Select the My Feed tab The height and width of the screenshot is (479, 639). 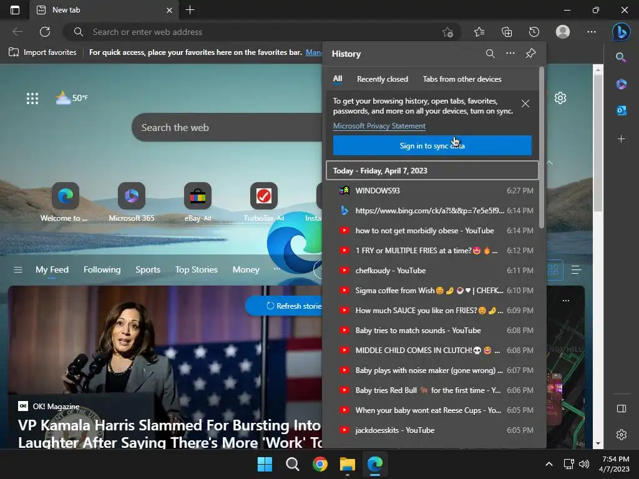[x=52, y=269]
